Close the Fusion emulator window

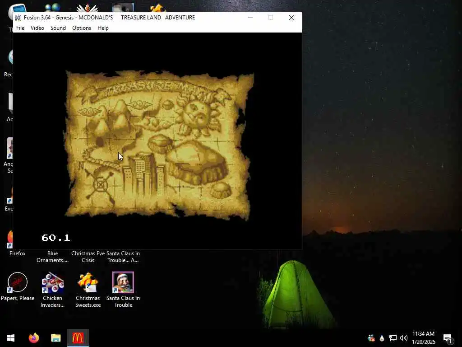coord(291,18)
